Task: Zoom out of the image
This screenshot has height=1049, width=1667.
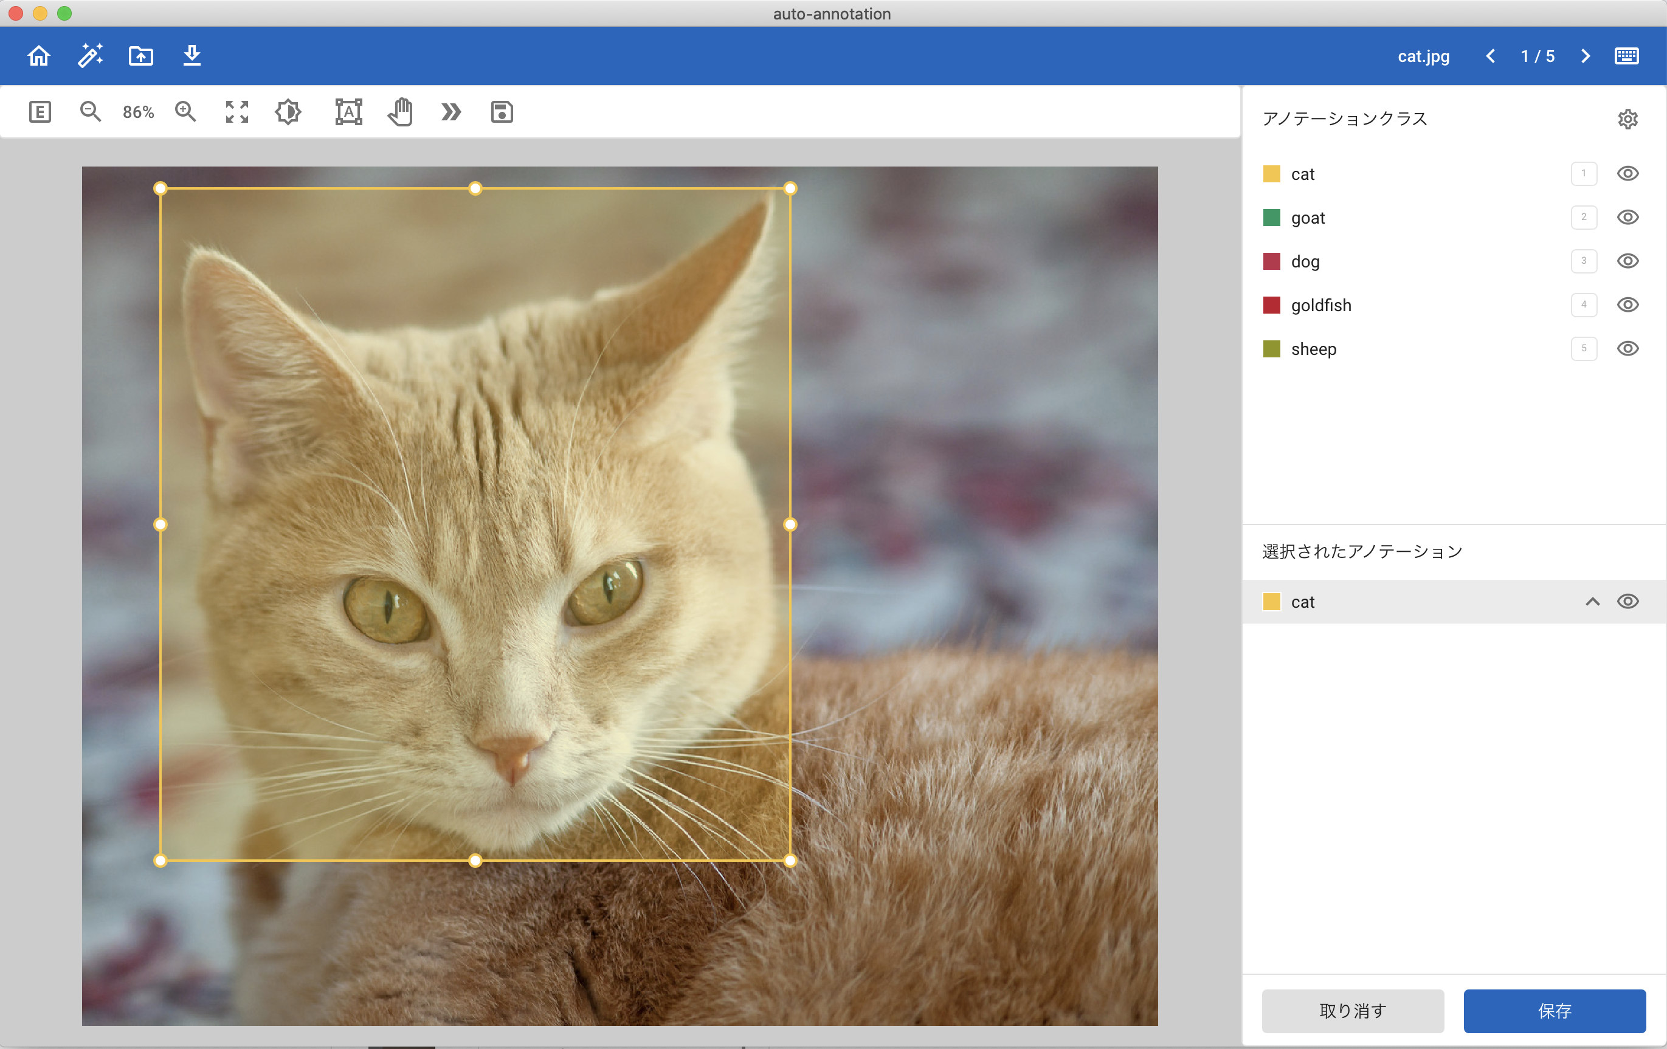Action: coord(91,111)
